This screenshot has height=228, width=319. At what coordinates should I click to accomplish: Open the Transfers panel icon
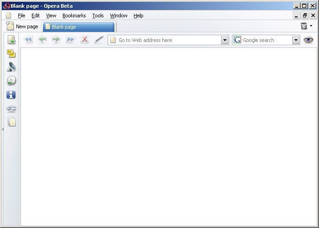(x=11, y=67)
